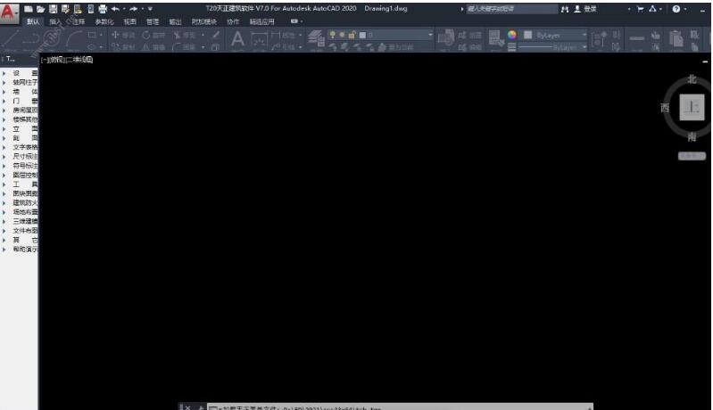Click the New drawing icon in quick access toolbar

coord(29,8)
